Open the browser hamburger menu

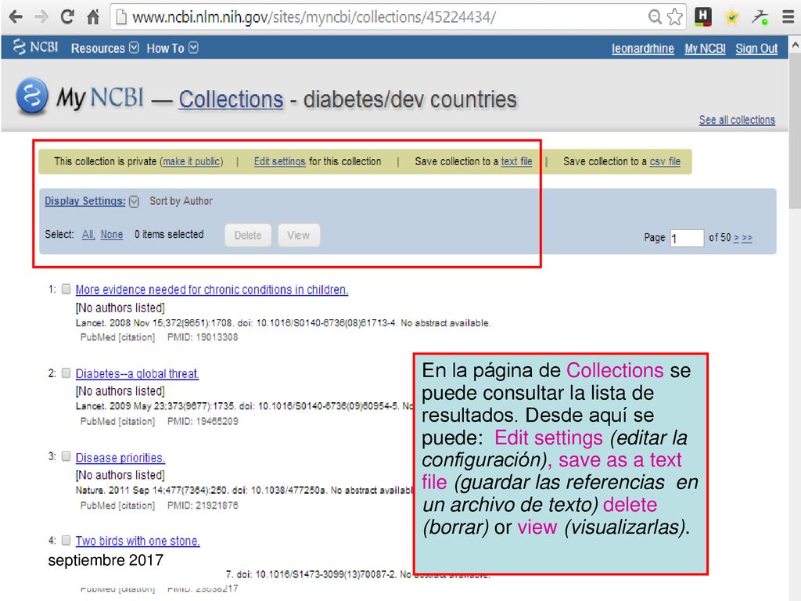[x=788, y=17]
